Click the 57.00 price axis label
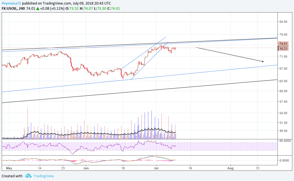This screenshot has width=294, height=181. (x=283, y=102)
